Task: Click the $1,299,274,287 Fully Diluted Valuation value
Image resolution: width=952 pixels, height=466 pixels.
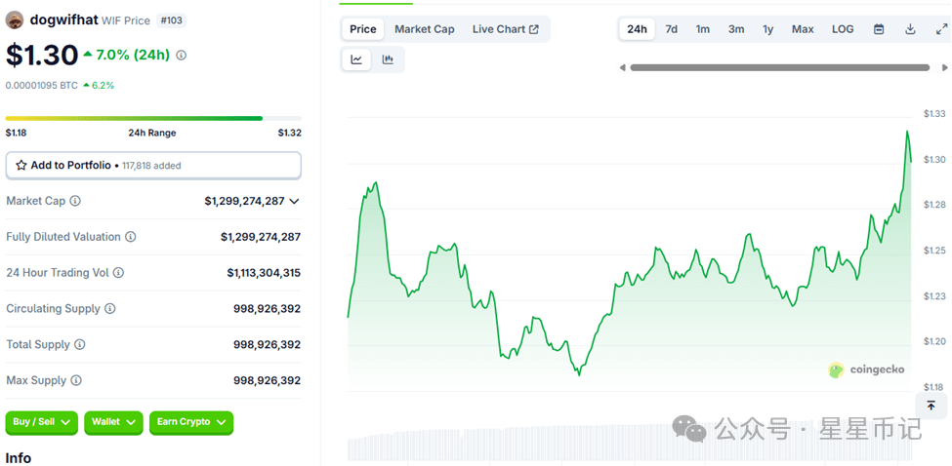Action: point(261,237)
